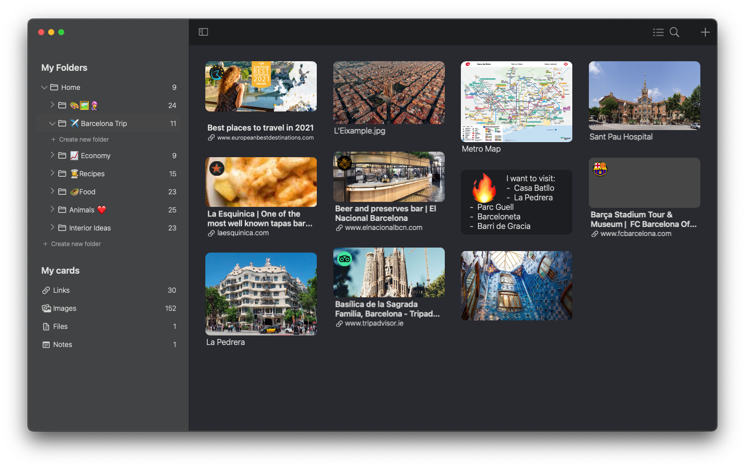Click the Notes icon in My cards
The height and width of the screenshot is (468, 745).
pyautogui.click(x=46, y=344)
